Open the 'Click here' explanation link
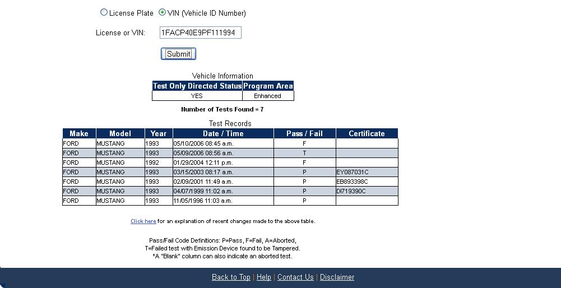Viewport: 561px width, 288px height. (x=143, y=221)
